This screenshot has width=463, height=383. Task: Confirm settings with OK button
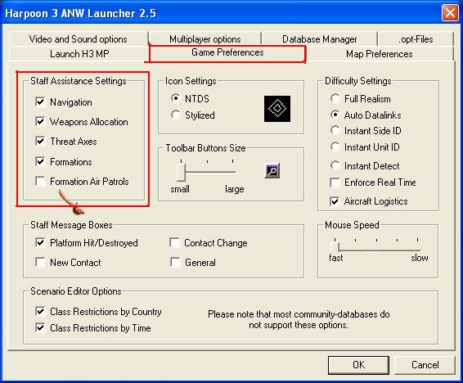(358, 365)
